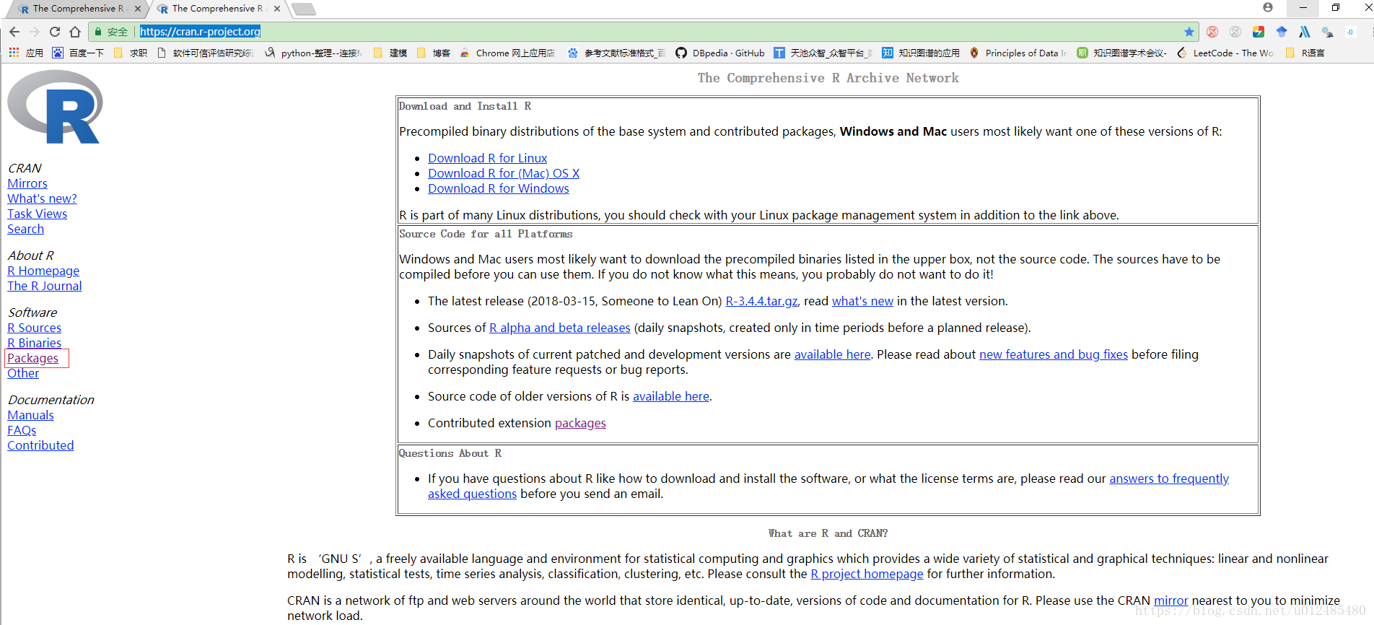The image size is (1374, 625).
Task: Click the magnifier and key extension icon
Action: [x=1328, y=32]
